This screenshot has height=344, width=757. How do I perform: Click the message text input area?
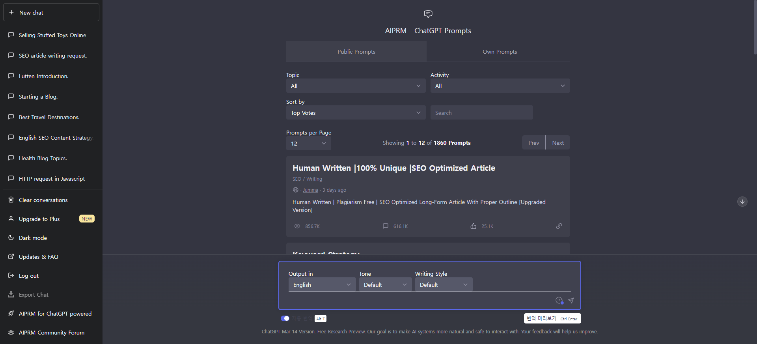pos(420,300)
